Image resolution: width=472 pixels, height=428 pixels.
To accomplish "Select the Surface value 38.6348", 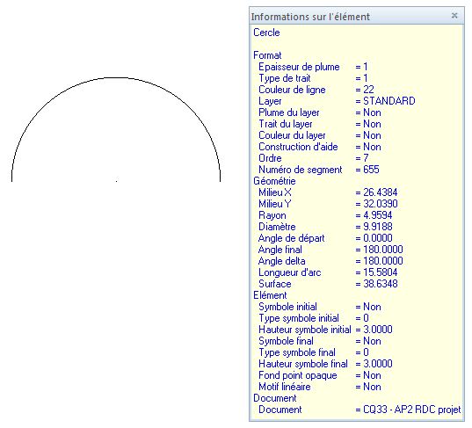I will 381,284.
